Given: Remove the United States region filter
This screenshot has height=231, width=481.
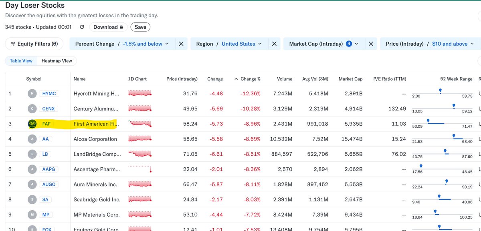Looking at the screenshot, I should [274, 44].
